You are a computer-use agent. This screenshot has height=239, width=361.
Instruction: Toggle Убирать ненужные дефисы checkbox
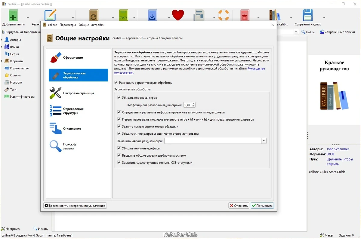click(x=119, y=148)
